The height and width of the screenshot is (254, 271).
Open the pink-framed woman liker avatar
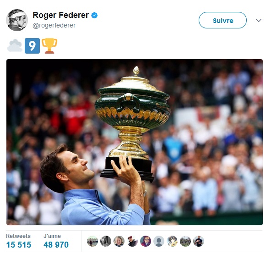(146, 241)
